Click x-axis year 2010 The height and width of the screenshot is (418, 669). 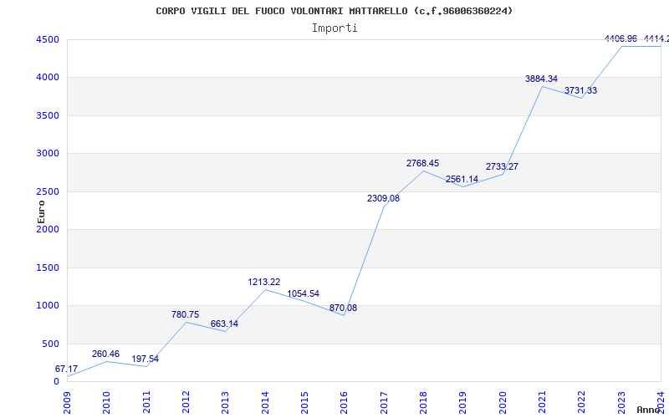point(107,403)
